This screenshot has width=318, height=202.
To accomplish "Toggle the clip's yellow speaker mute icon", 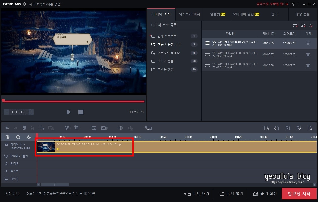I will 58,149.
